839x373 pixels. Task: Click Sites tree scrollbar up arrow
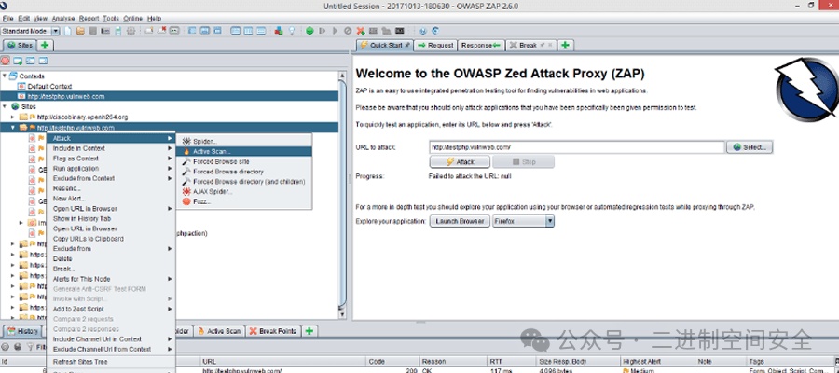342,76
